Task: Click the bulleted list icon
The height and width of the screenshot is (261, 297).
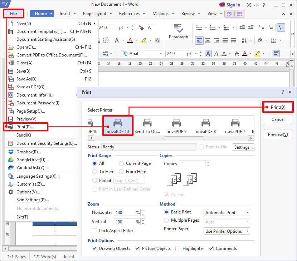Action: (199, 28)
